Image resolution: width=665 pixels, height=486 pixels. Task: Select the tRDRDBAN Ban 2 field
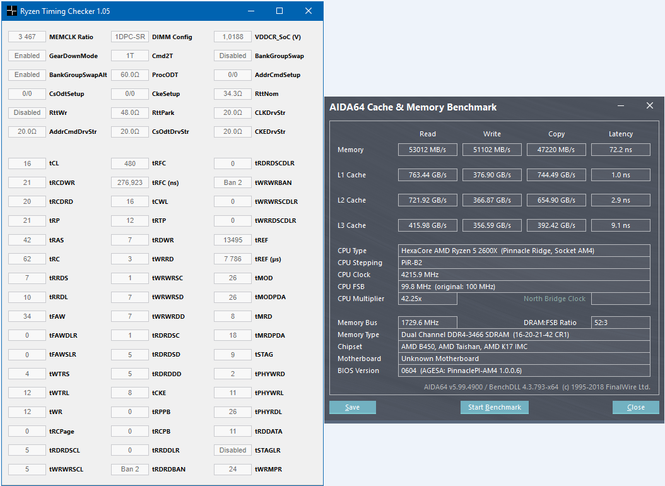[x=130, y=469]
